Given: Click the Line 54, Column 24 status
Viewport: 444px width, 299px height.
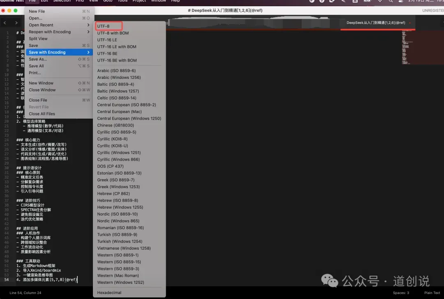Looking at the screenshot, I should [x=25, y=293].
